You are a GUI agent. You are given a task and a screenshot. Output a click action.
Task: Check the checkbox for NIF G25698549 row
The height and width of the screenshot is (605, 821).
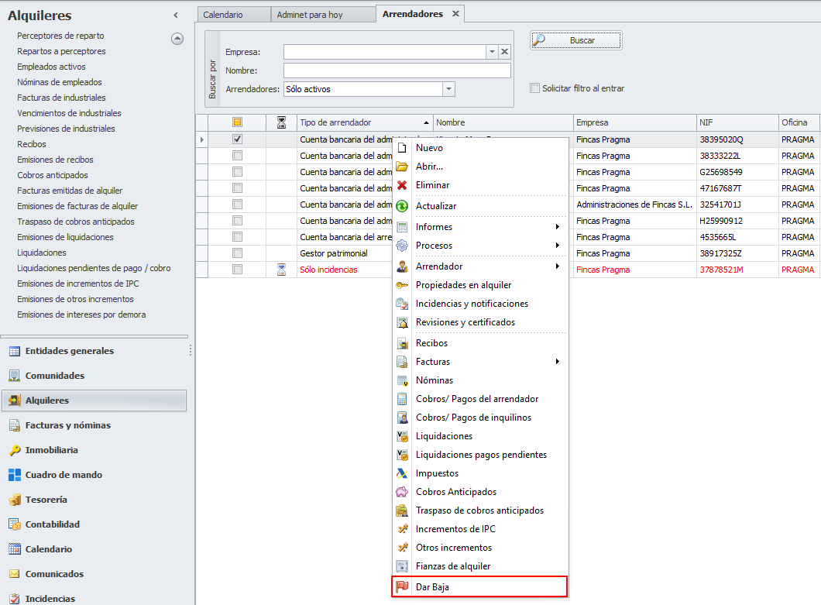237,172
